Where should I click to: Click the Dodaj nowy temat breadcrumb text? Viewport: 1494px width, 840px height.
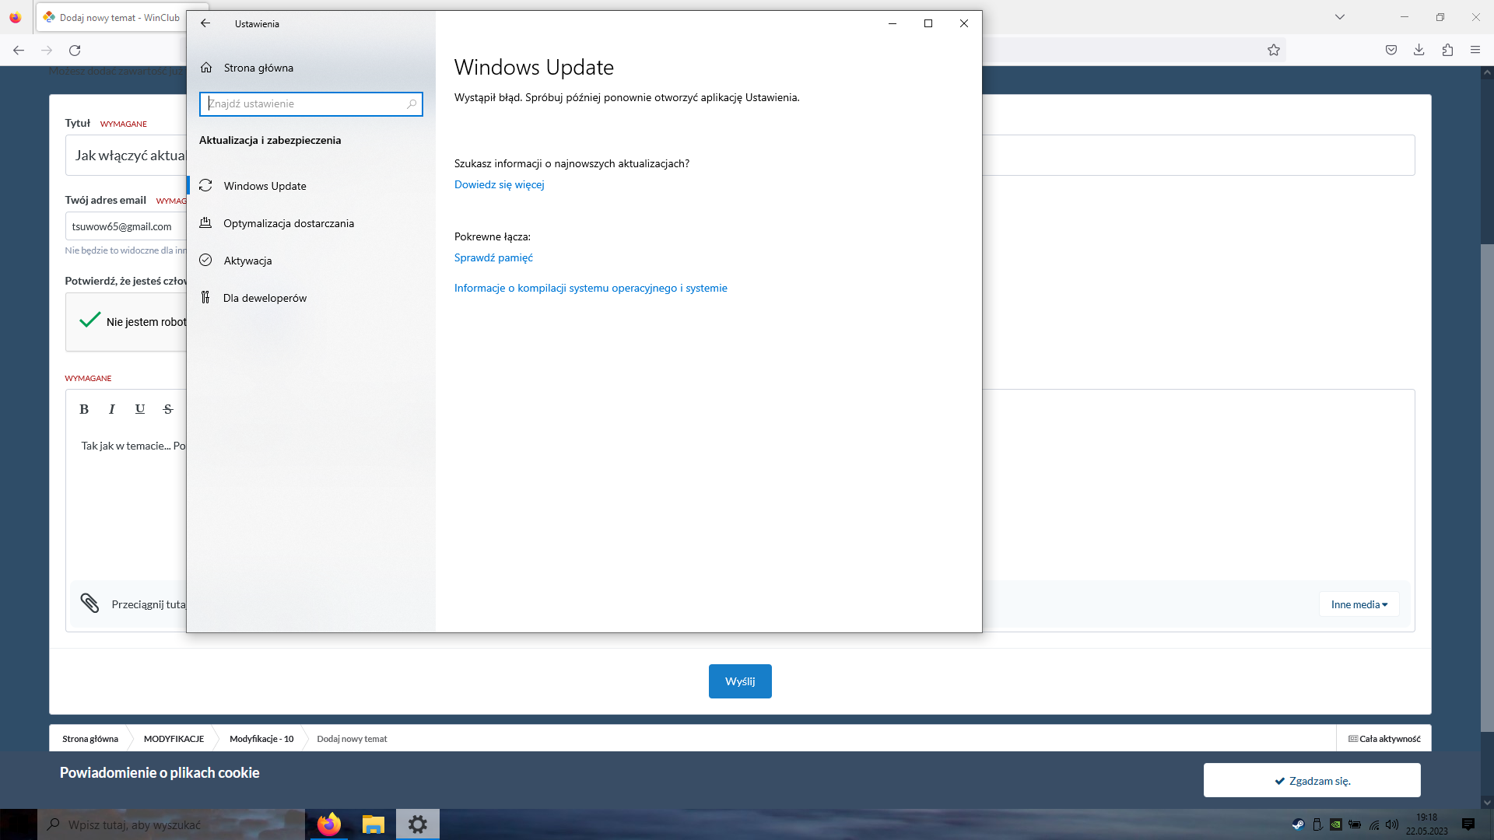[x=352, y=739]
